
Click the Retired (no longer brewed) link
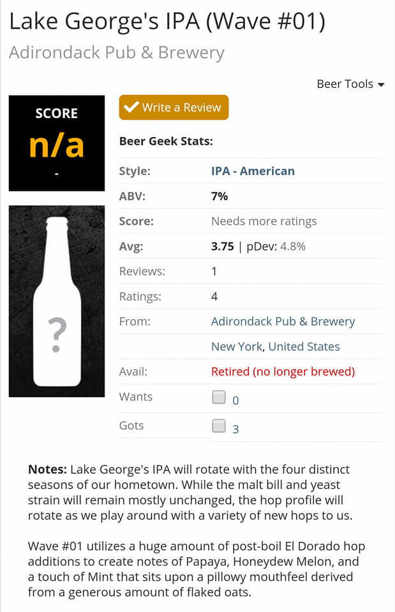pyautogui.click(x=283, y=372)
